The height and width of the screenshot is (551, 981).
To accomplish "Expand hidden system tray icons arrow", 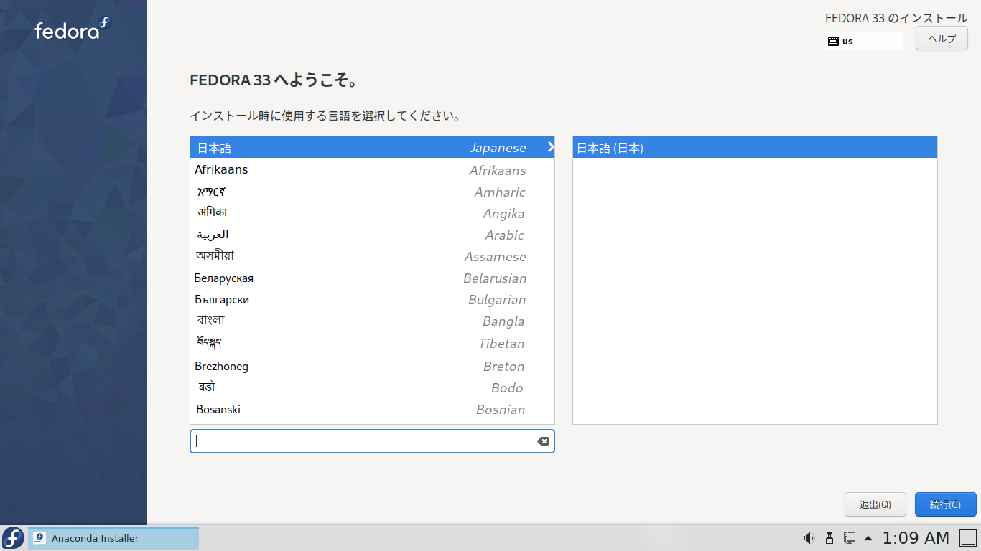I will [x=868, y=538].
